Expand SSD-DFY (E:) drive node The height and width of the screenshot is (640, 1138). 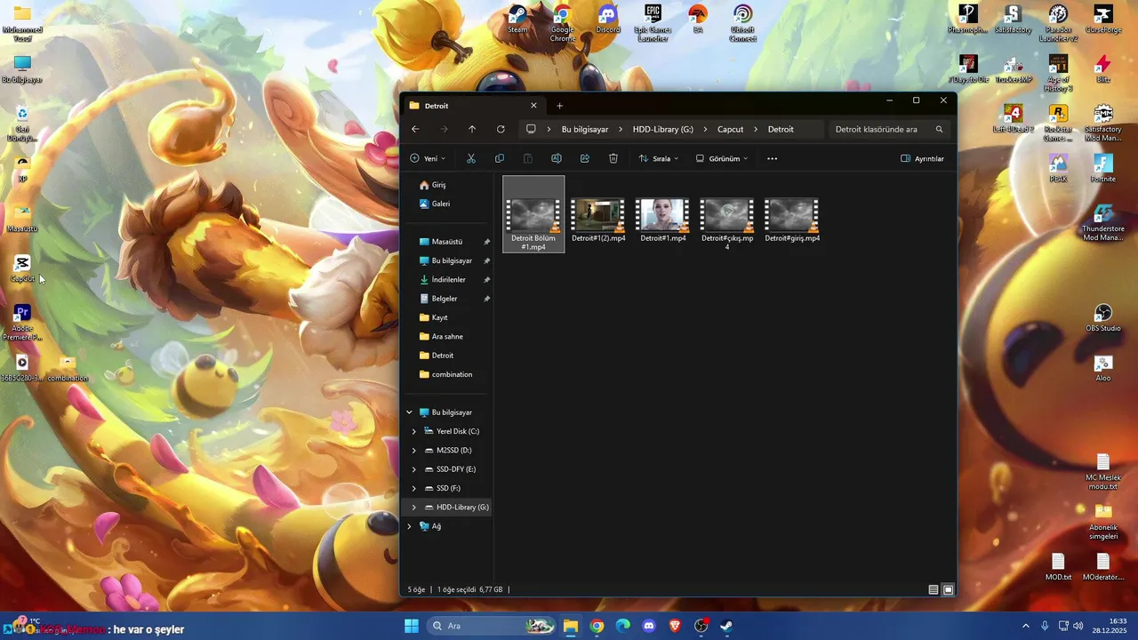414,469
